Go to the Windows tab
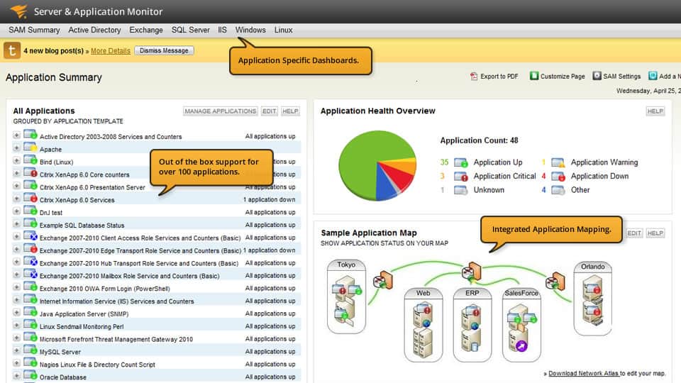 pyautogui.click(x=250, y=30)
